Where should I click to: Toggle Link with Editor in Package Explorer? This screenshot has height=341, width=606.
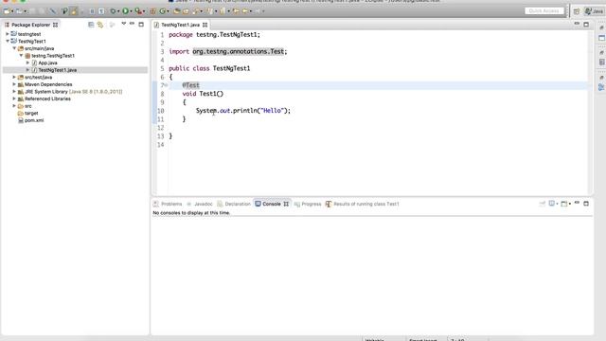pos(100,25)
